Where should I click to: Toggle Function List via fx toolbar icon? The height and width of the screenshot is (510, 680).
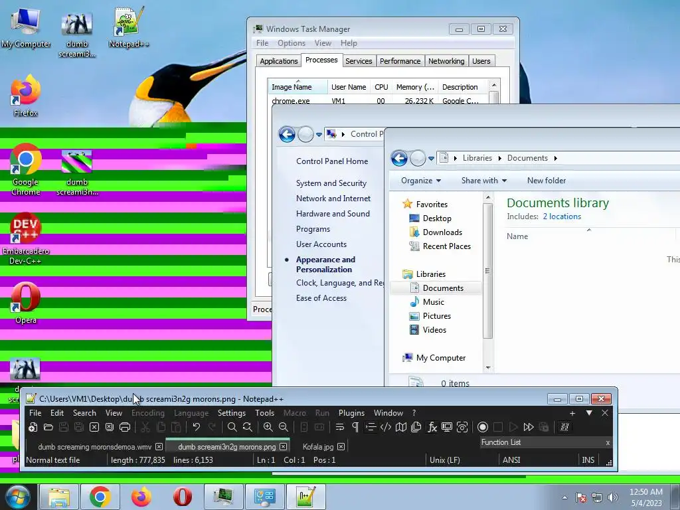coord(432,427)
